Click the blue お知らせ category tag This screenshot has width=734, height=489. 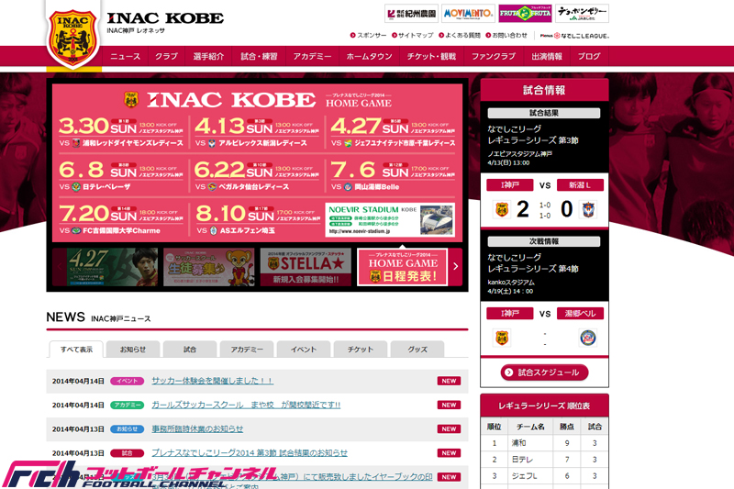pos(127,428)
